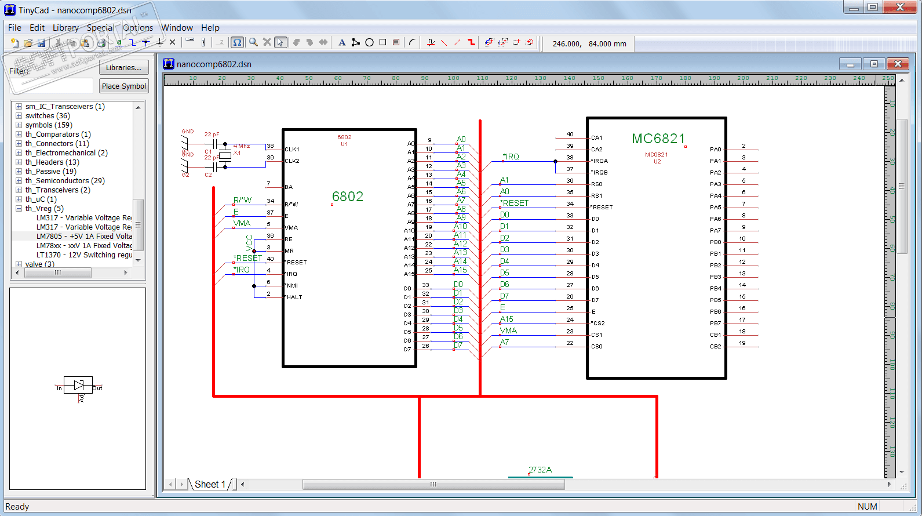This screenshot has height=516, width=922.
Task: Click the Libraries... button
Action: [x=123, y=67]
